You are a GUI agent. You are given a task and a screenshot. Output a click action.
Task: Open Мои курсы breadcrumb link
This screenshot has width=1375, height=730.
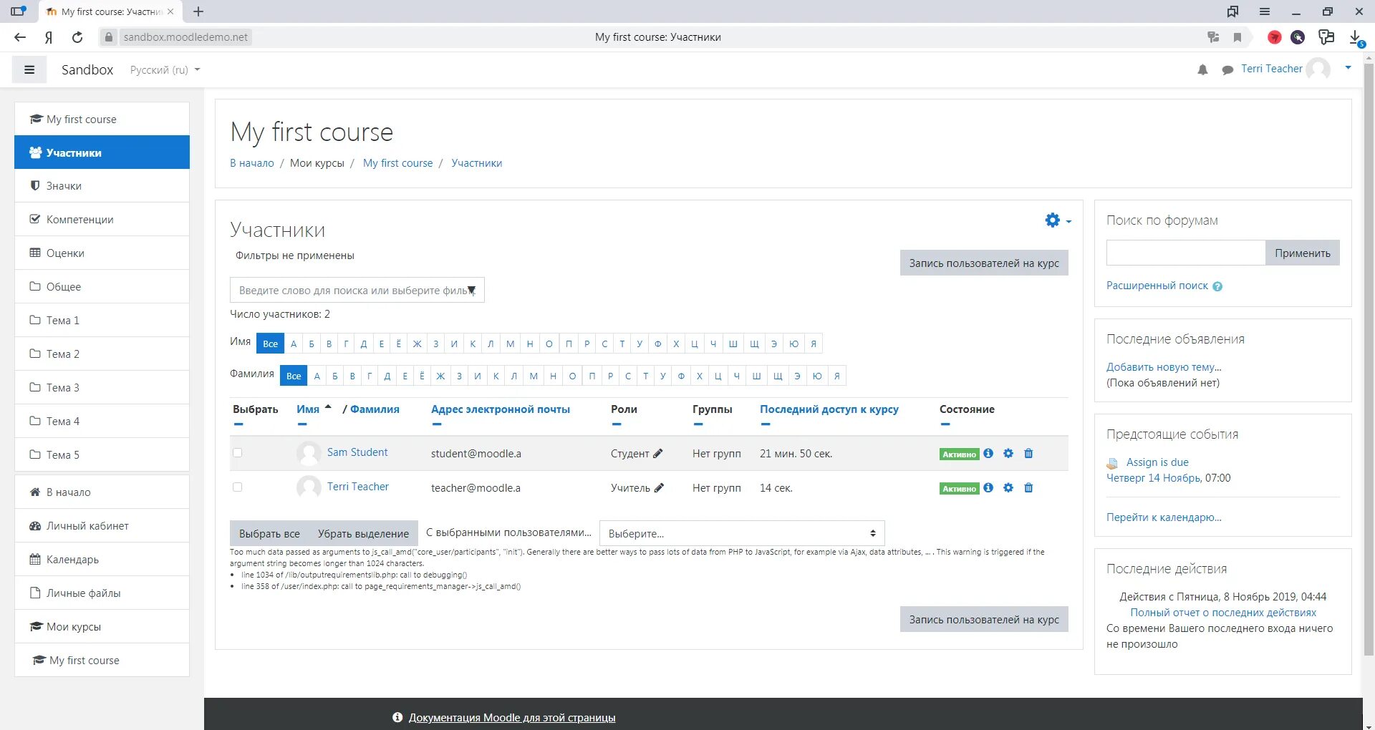pyautogui.click(x=317, y=162)
